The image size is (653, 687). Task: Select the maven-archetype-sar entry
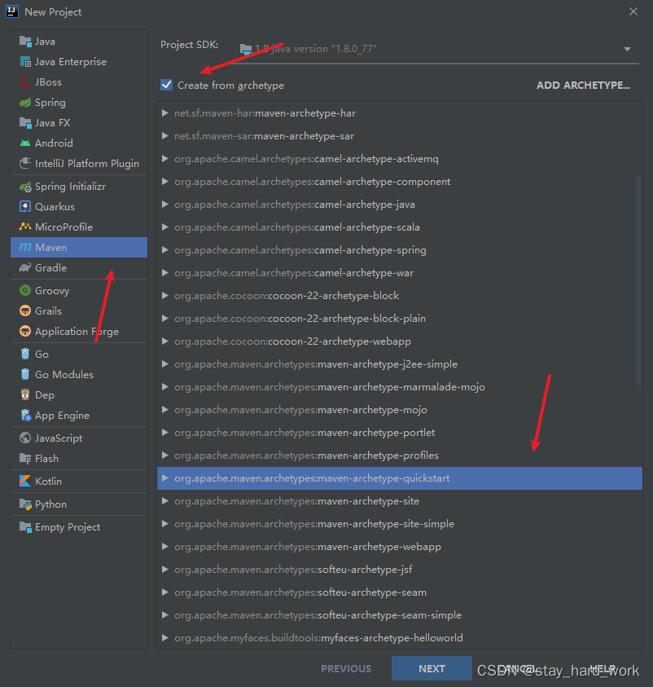pyautogui.click(x=400, y=136)
